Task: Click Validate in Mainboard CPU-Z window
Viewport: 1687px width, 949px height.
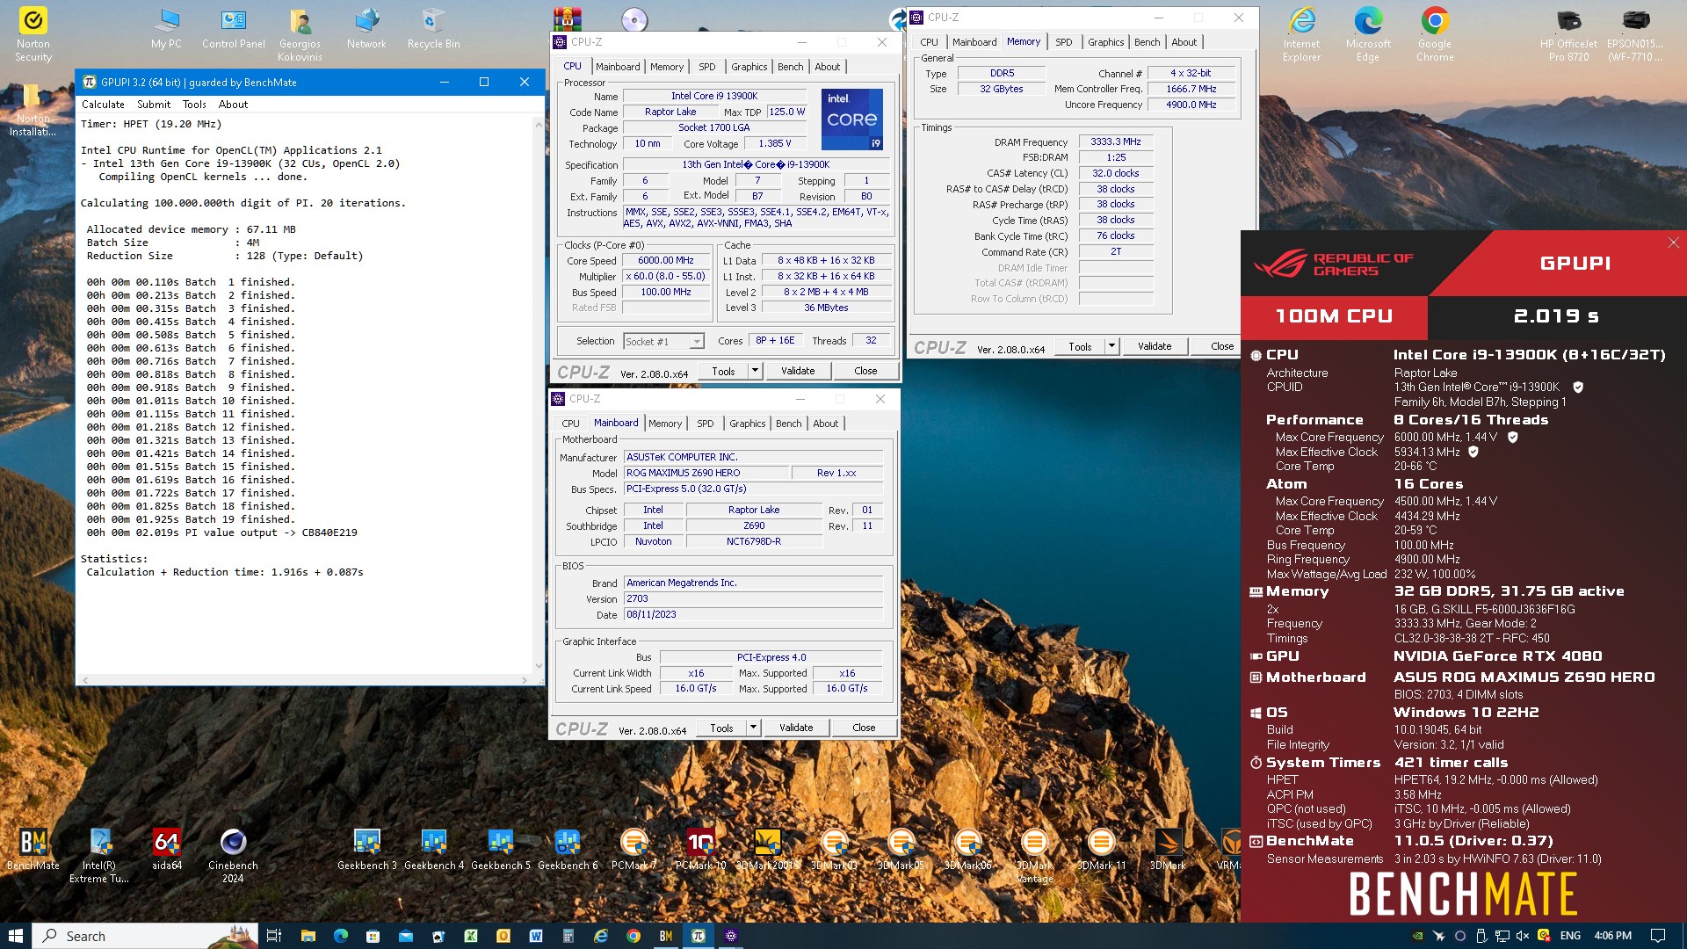Action: (796, 728)
